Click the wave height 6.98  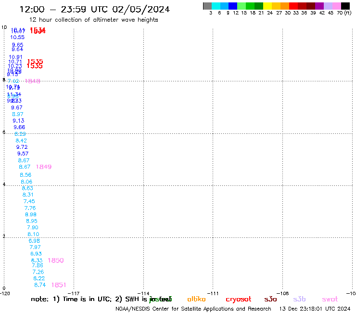(x=34, y=241)
